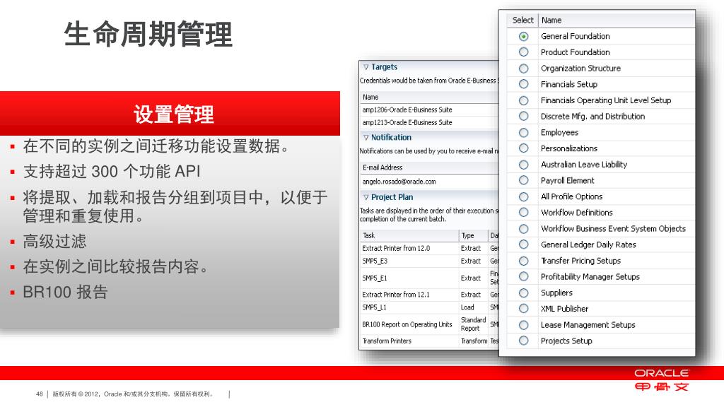The image size is (724, 407).
Task: Select Transfer Pricing Setups radio button
Action: pyautogui.click(x=523, y=261)
